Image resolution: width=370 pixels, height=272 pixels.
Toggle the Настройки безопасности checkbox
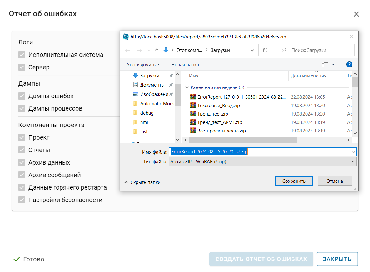click(22, 200)
